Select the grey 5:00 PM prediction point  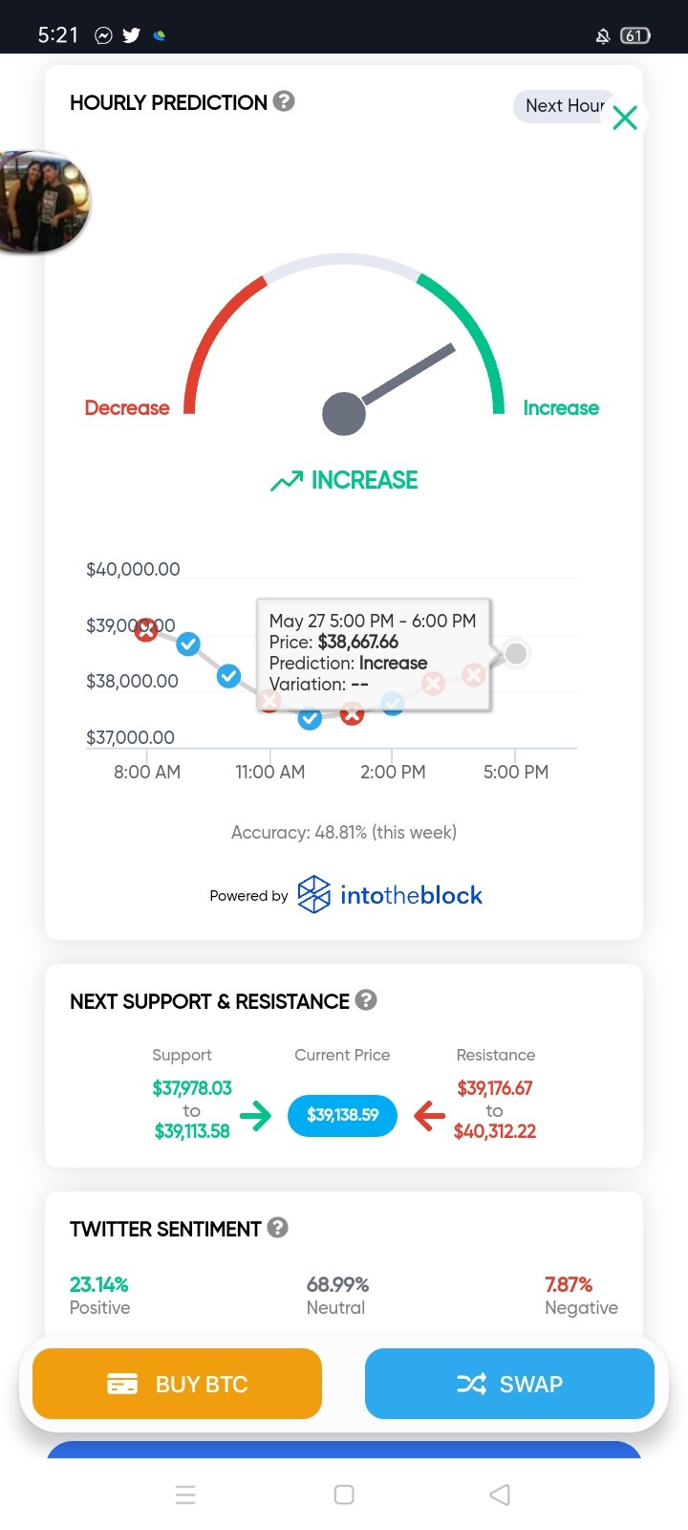516,654
